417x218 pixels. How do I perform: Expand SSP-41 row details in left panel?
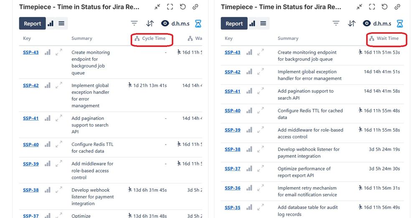click(59, 118)
